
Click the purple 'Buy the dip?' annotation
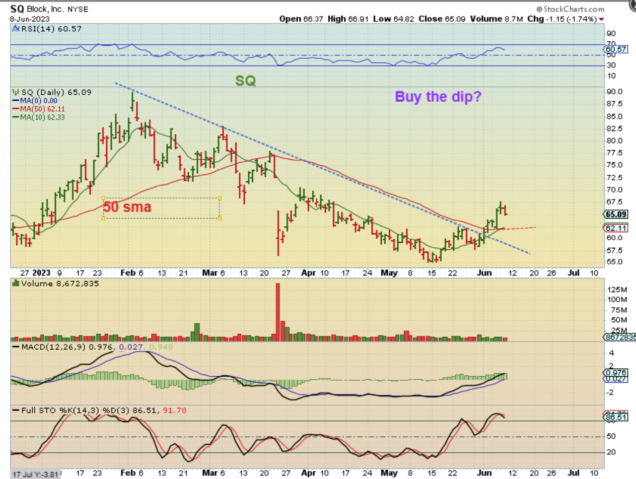coord(438,96)
